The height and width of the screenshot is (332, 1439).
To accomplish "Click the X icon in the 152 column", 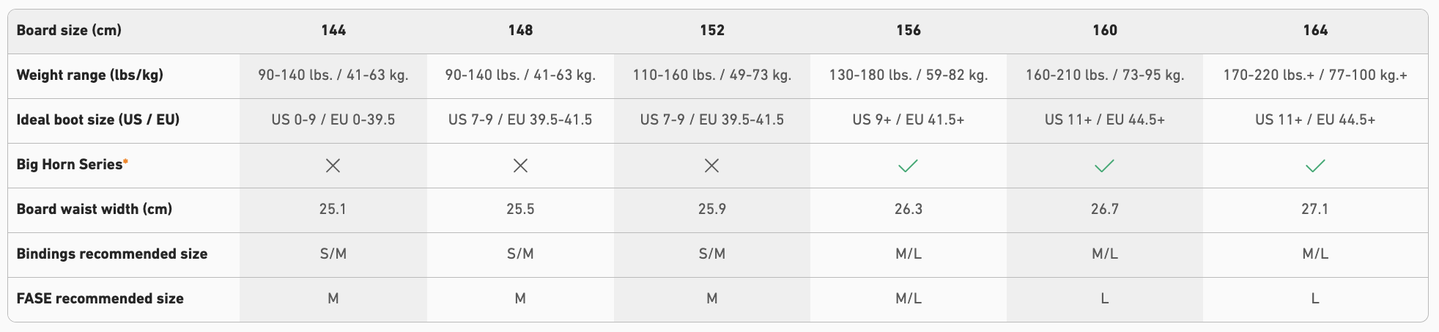I will (711, 166).
